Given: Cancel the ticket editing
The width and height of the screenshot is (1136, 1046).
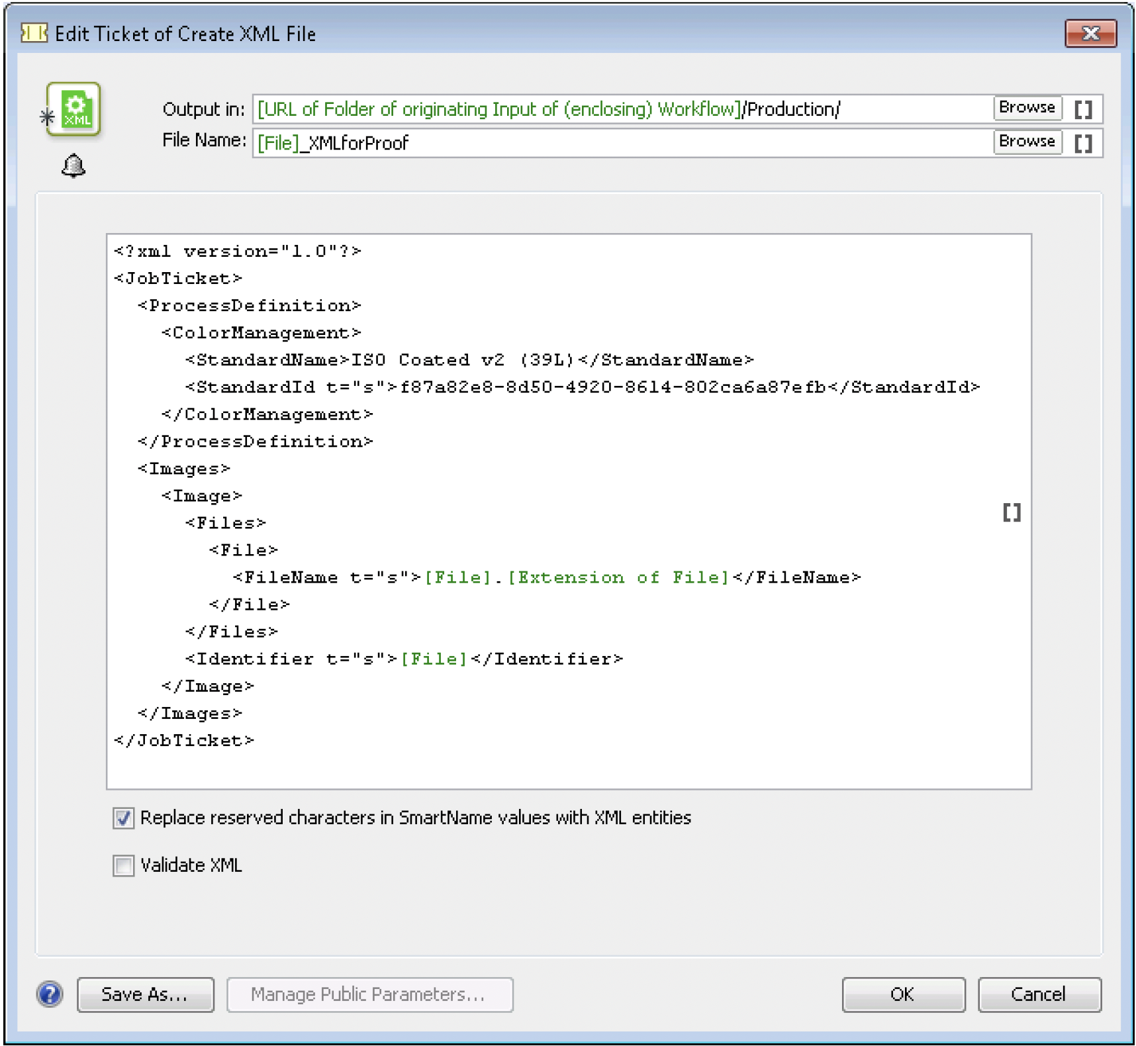Looking at the screenshot, I should [x=1039, y=994].
